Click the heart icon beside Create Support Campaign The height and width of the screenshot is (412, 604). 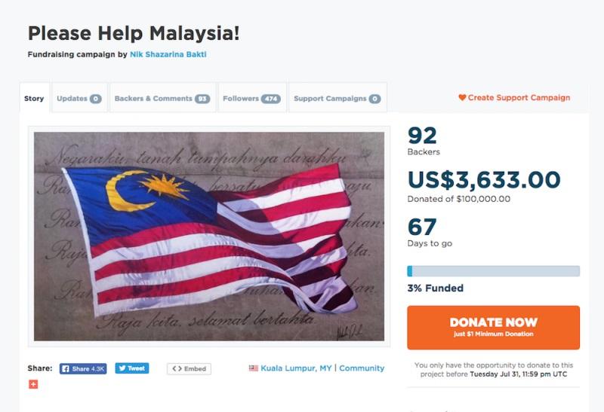click(462, 98)
